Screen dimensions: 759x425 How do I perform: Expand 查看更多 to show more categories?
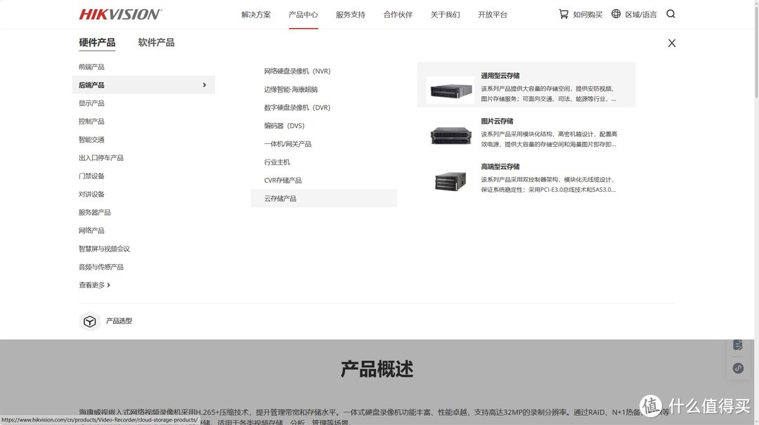(94, 285)
